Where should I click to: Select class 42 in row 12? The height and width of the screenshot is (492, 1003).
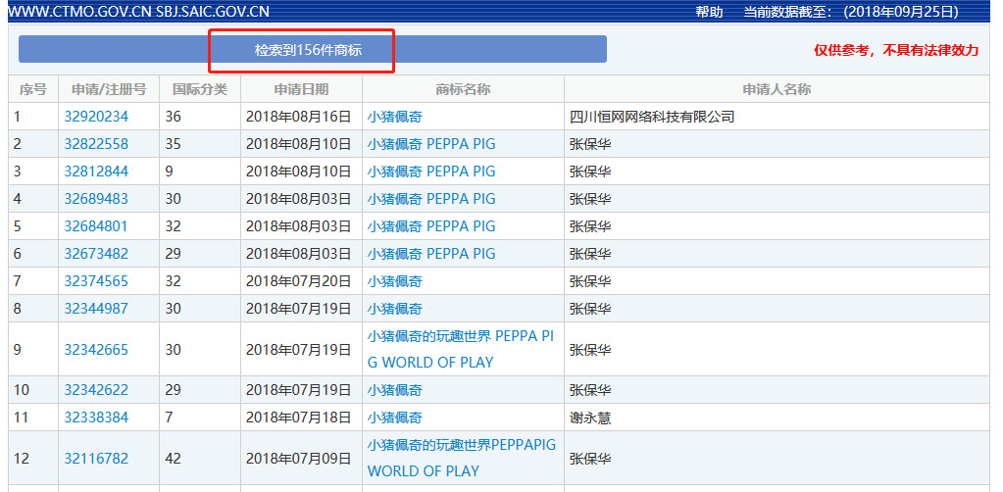point(173,459)
